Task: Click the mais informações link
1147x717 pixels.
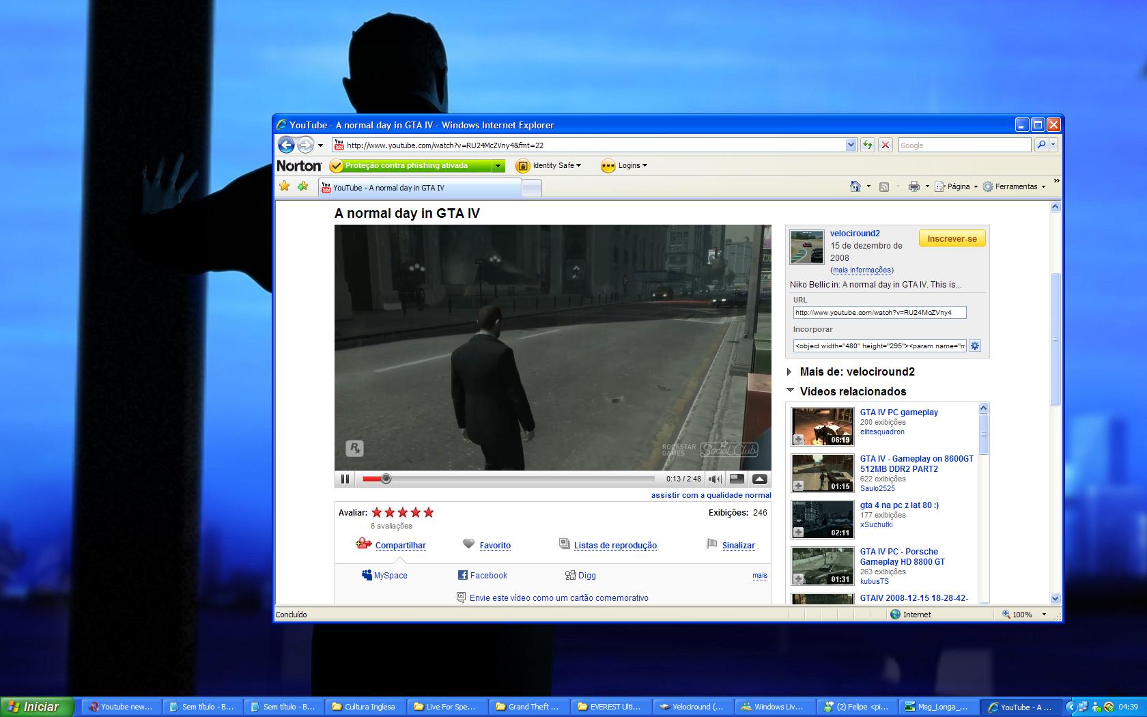Action: 862,270
